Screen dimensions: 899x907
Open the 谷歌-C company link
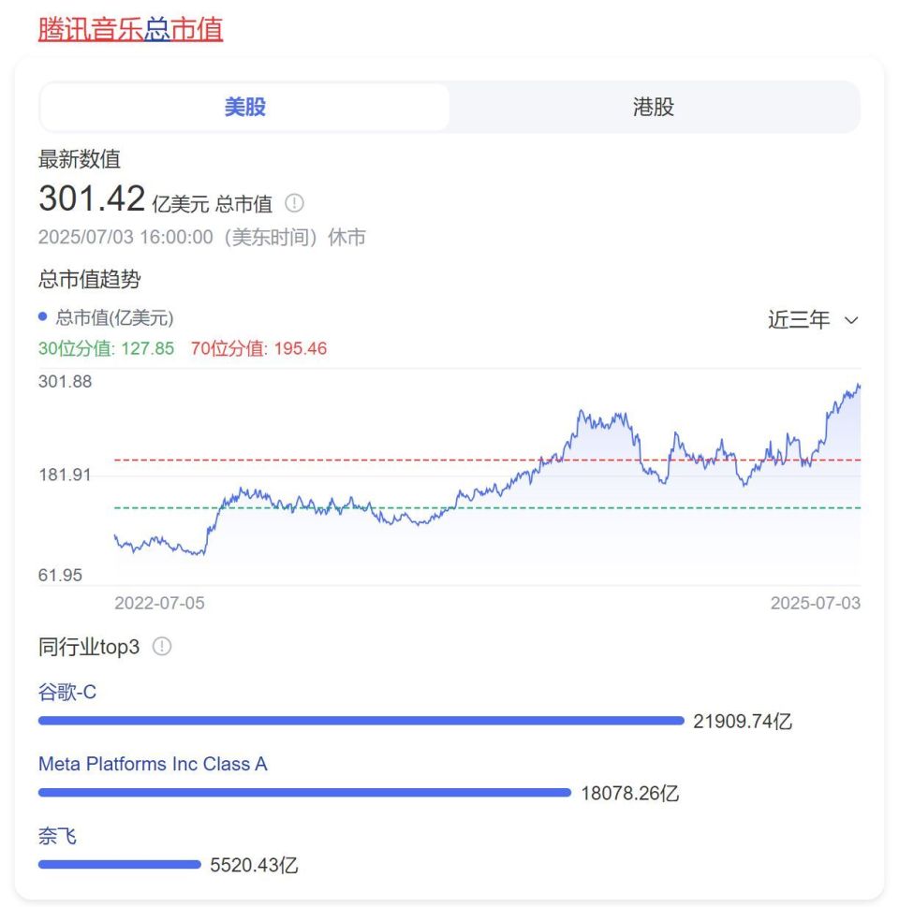pyautogui.click(x=67, y=693)
